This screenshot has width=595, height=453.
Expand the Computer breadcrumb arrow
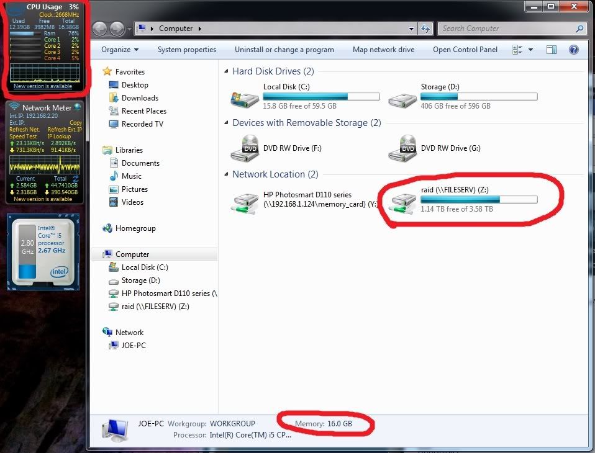pyautogui.click(x=200, y=29)
